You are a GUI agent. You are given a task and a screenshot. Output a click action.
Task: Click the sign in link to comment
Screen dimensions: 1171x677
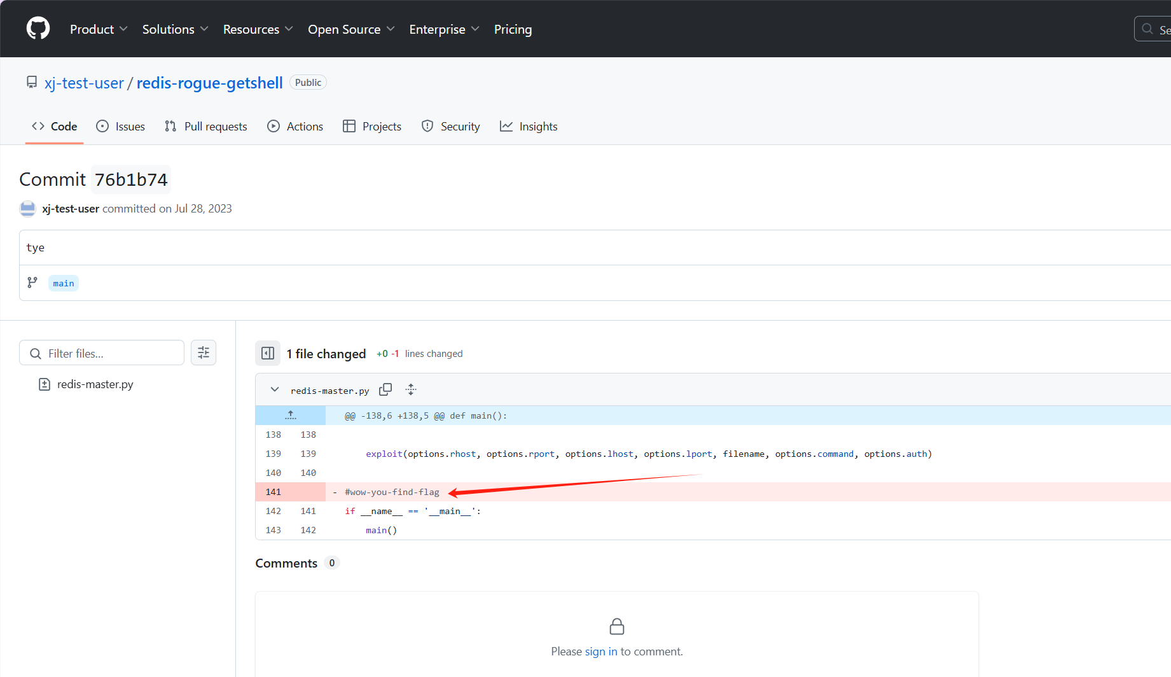point(601,652)
